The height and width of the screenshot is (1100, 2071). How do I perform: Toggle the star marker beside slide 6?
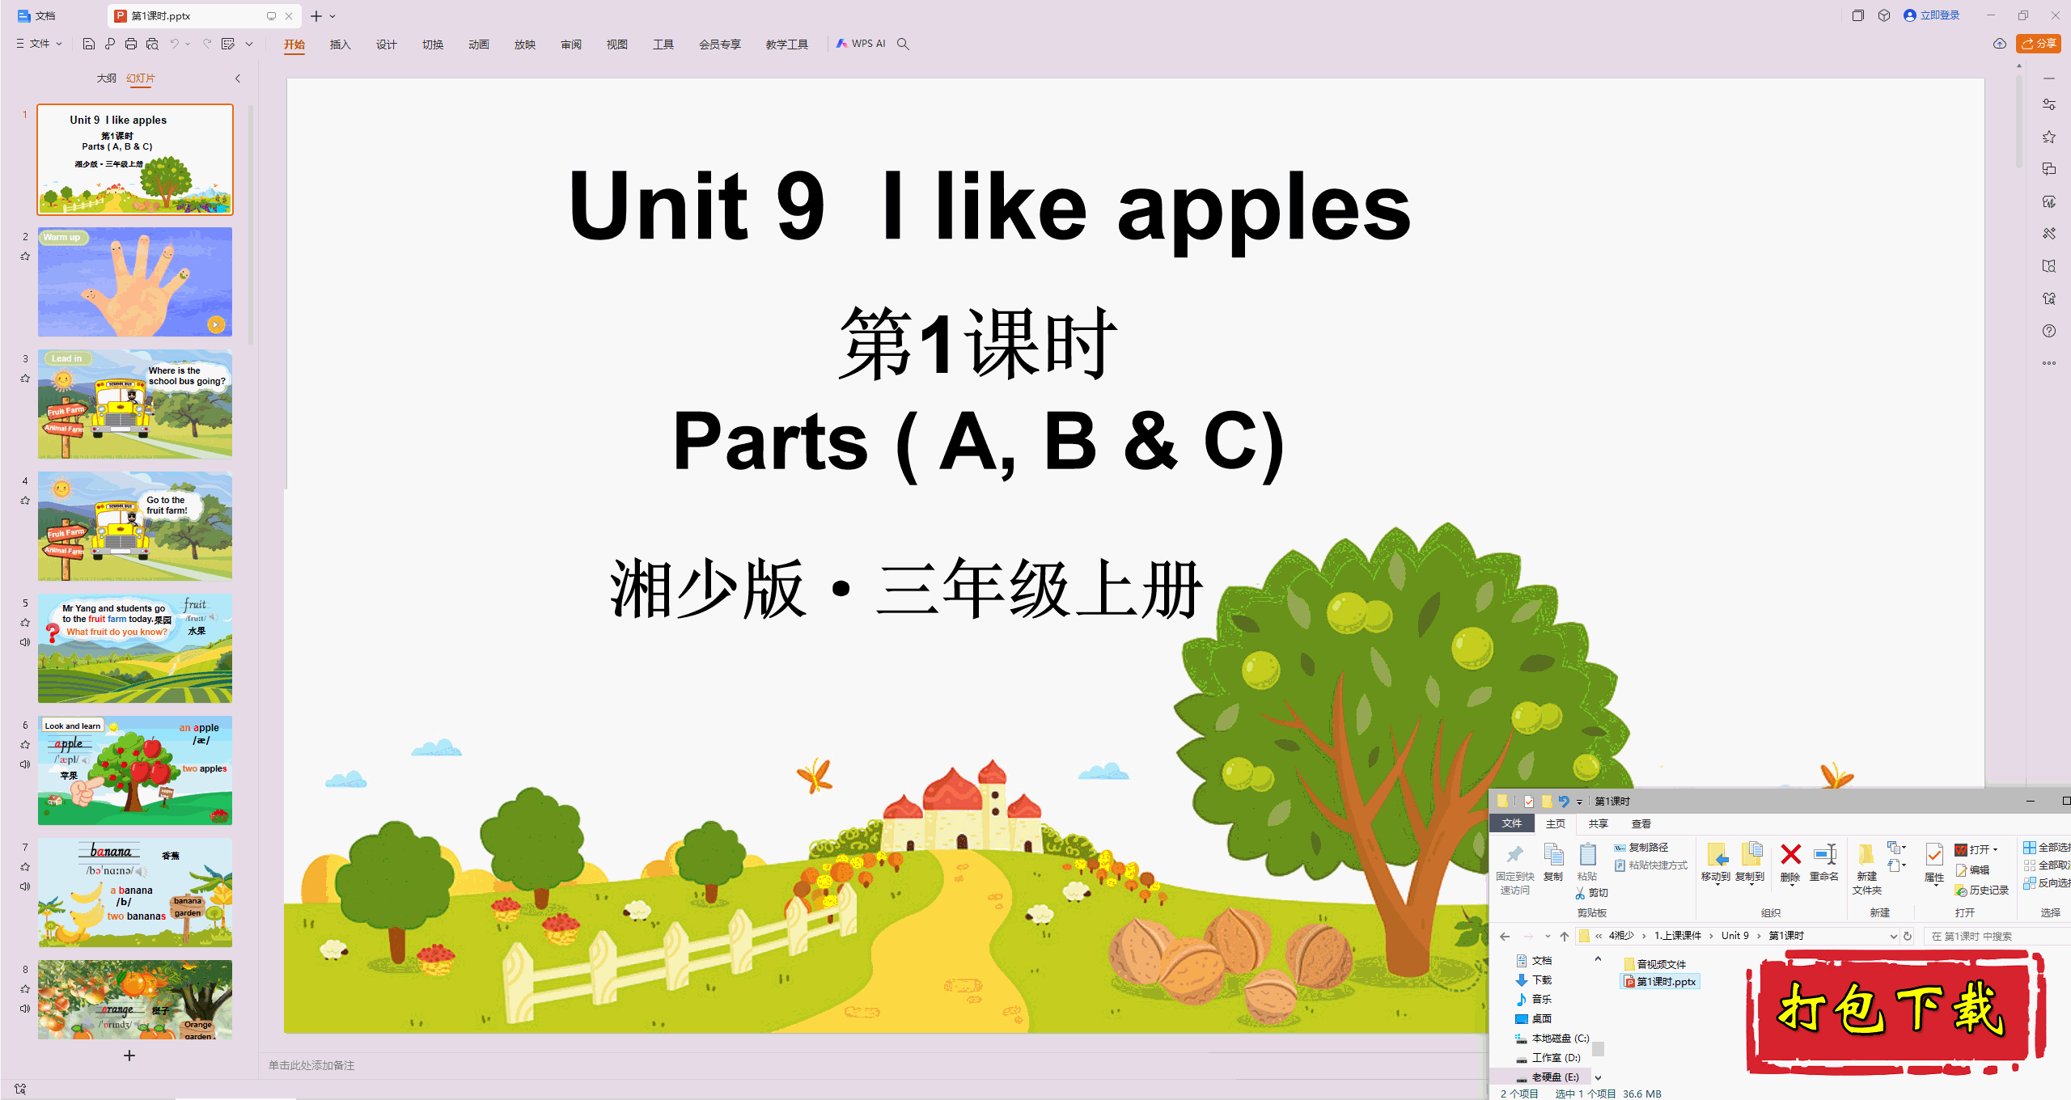point(25,745)
